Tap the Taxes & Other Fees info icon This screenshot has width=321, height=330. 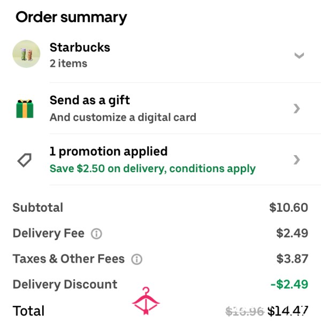click(136, 259)
